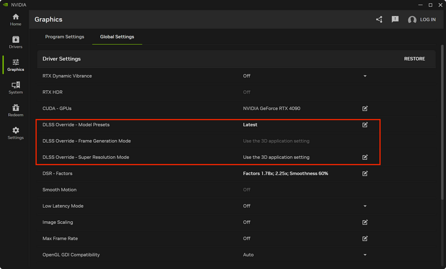Viewport: 446px width, 269px height.
Task: Click the Image Scaling label
Action: tap(58, 222)
